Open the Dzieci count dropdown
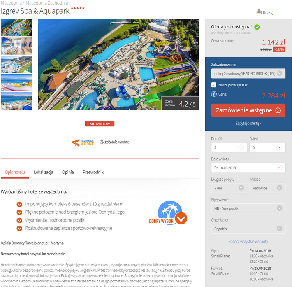The height and width of the screenshot is (287, 292). (267, 147)
